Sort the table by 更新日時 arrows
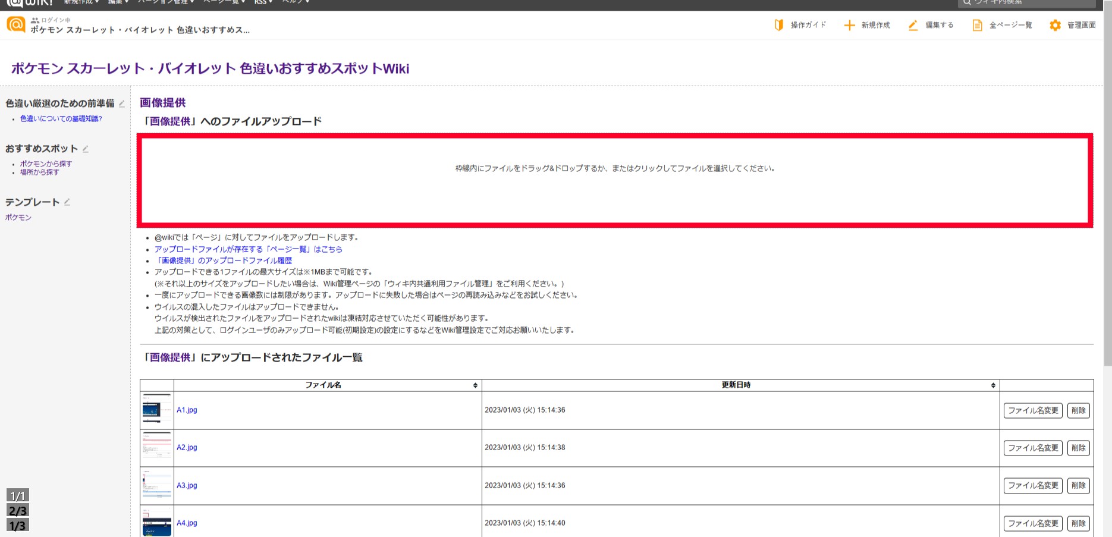 tap(993, 385)
